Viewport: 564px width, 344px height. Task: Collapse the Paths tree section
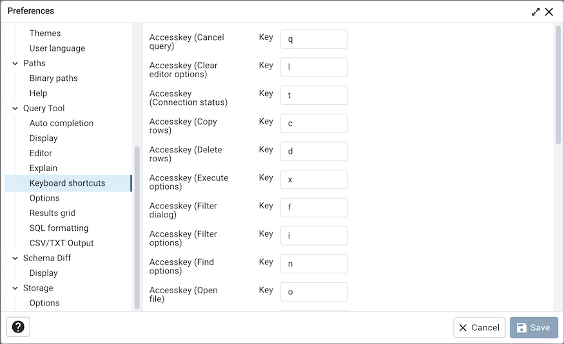coord(15,63)
